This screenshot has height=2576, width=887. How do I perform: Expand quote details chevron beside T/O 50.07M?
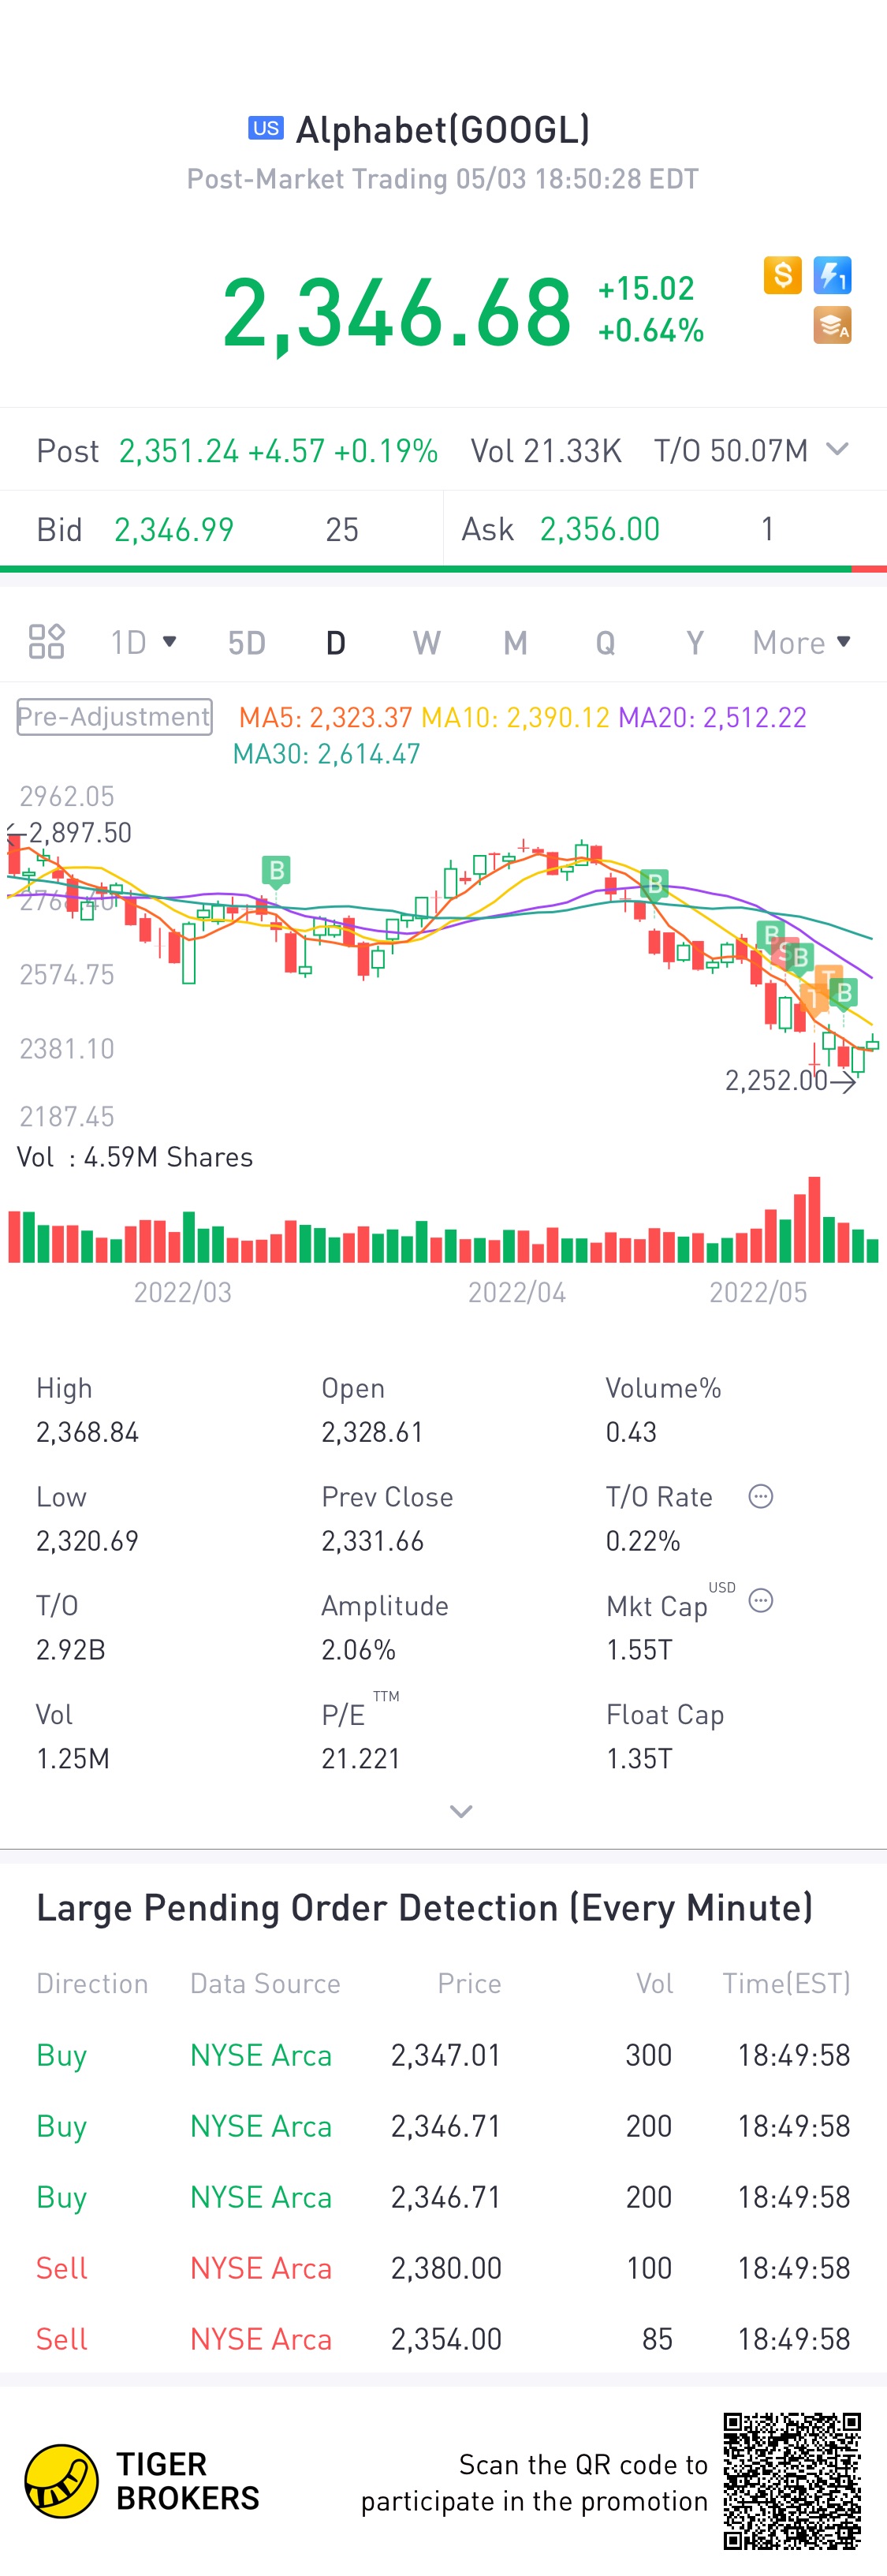(x=838, y=449)
